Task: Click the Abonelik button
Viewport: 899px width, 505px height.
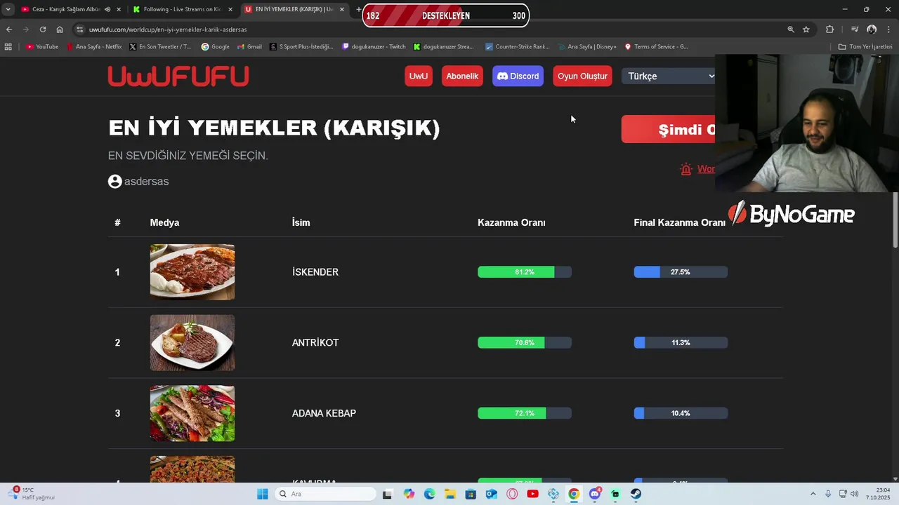Action: [462, 76]
